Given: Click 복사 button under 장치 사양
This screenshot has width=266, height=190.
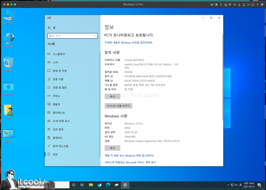Looking at the screenshot, I should point(112,96).
